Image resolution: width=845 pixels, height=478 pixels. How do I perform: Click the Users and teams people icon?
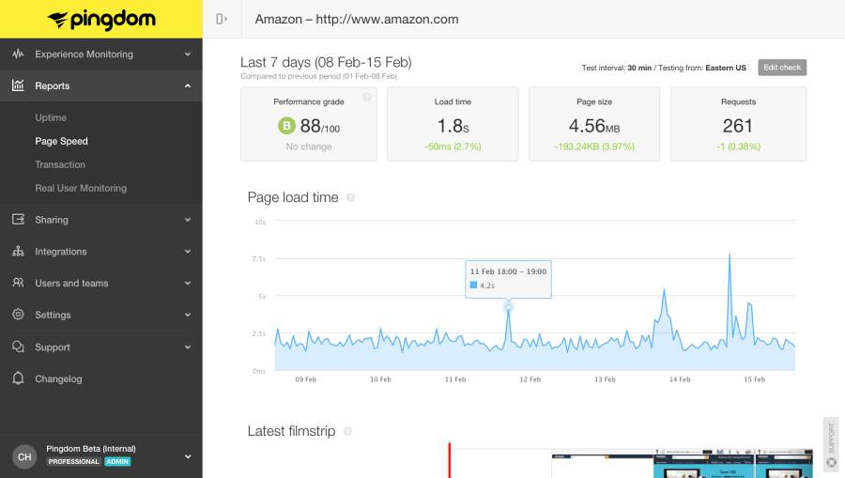(x=19, y=283)
